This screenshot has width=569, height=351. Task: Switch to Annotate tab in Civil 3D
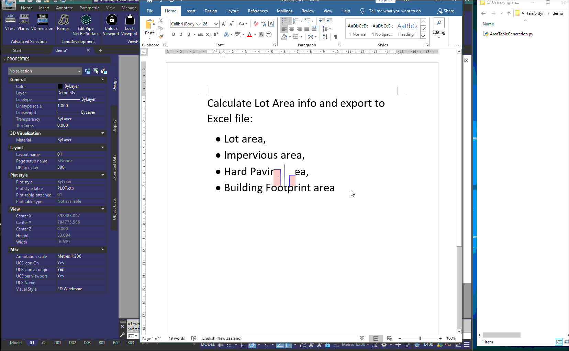click(65, 8)
